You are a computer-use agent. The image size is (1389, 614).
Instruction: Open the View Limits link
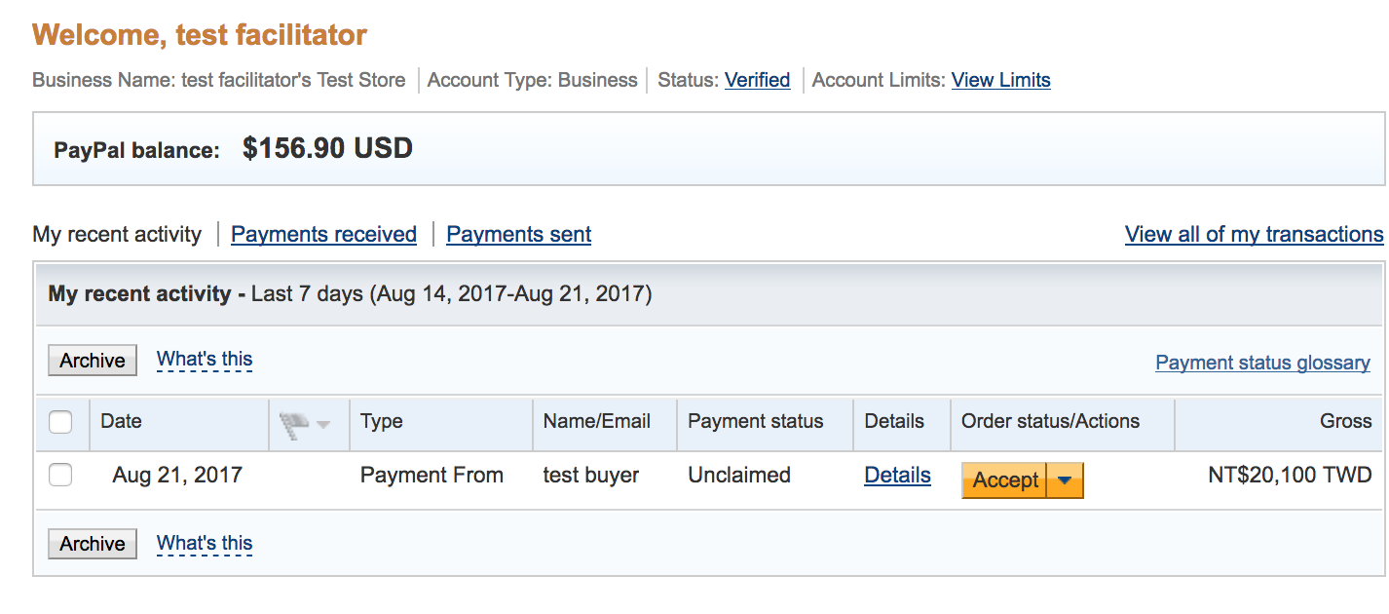1000,80
